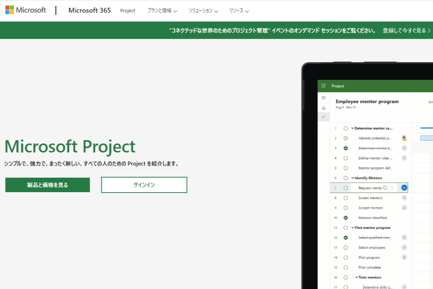Mark Screen mentors task as complete
The height and width of the screenshot is (289, 433).
pos(346,198)
